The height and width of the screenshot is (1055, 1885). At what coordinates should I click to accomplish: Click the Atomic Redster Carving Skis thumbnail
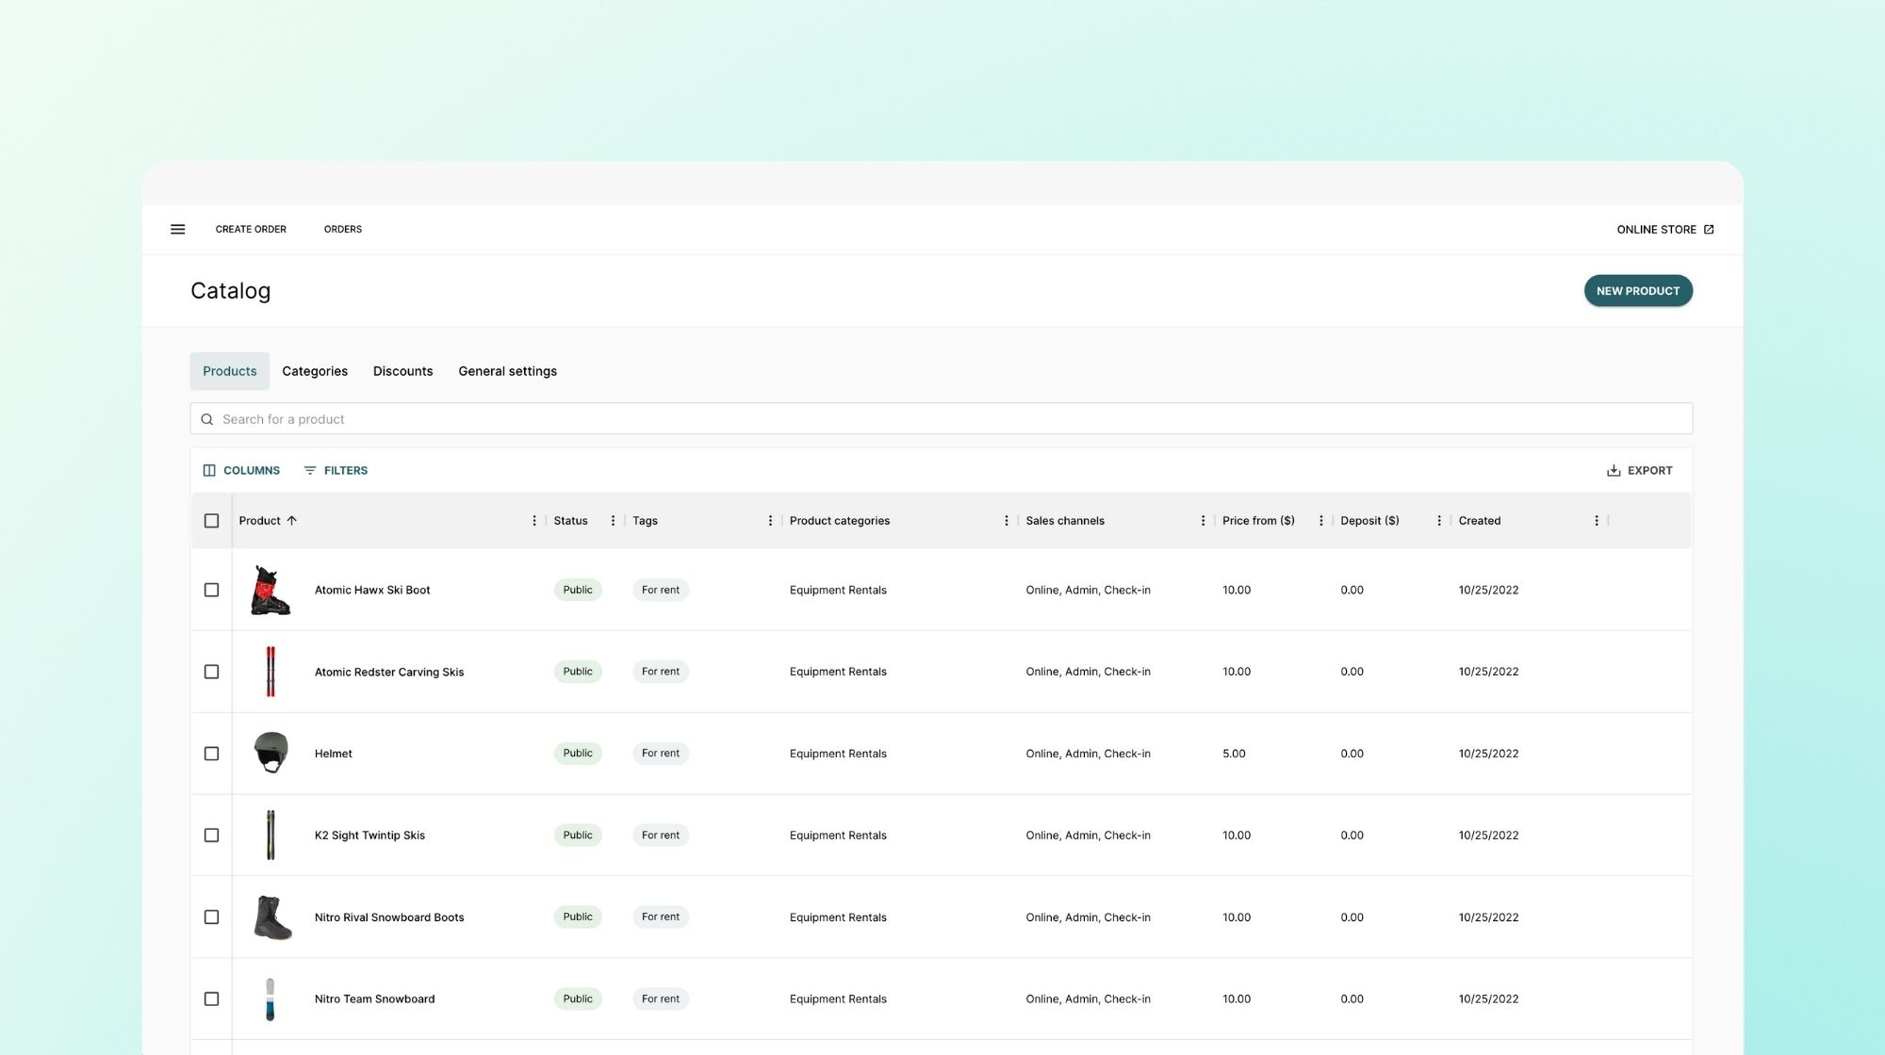pyautogui.click(x=270, y=672)
